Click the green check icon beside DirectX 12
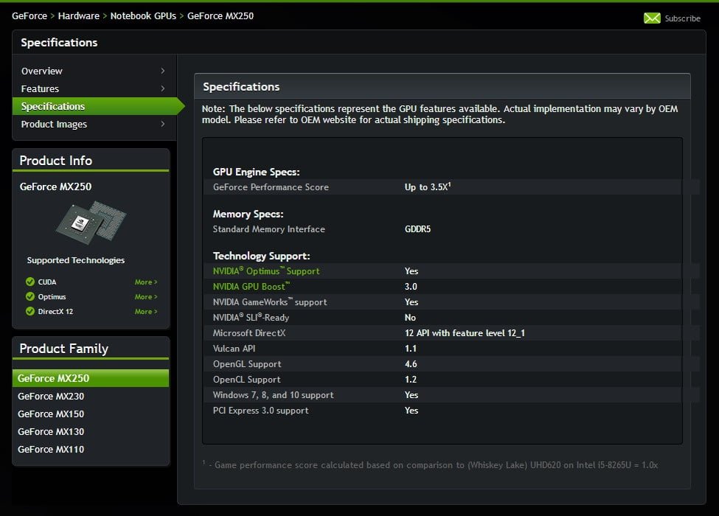Image resolution: width=719 pixels, height=516 pixels. tap(30, 311)
